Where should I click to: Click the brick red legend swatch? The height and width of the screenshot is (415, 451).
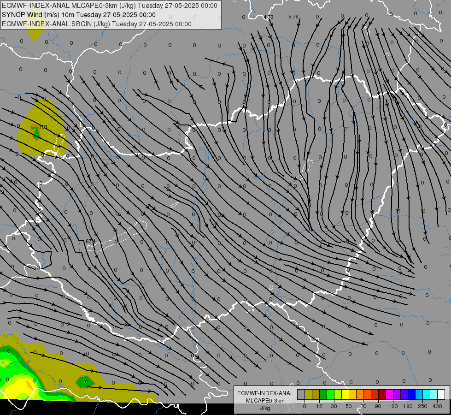(375, 395)
